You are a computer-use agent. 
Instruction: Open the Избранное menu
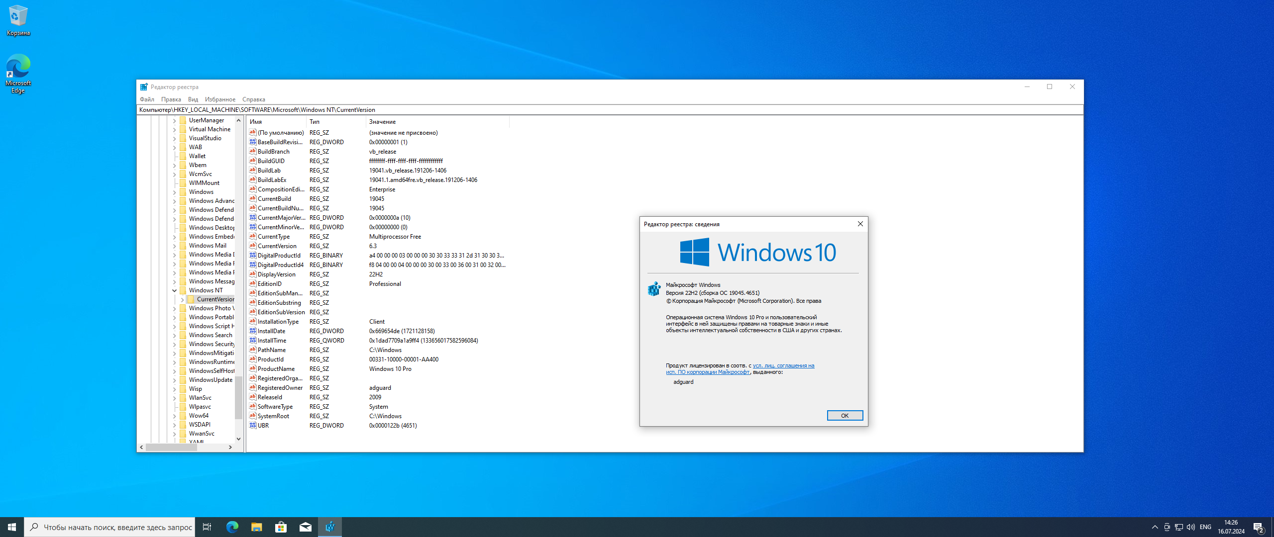pos(220,99)
